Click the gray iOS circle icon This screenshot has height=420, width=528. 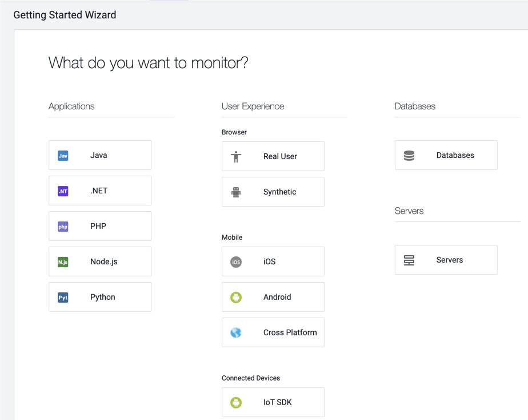coord(236,262)
